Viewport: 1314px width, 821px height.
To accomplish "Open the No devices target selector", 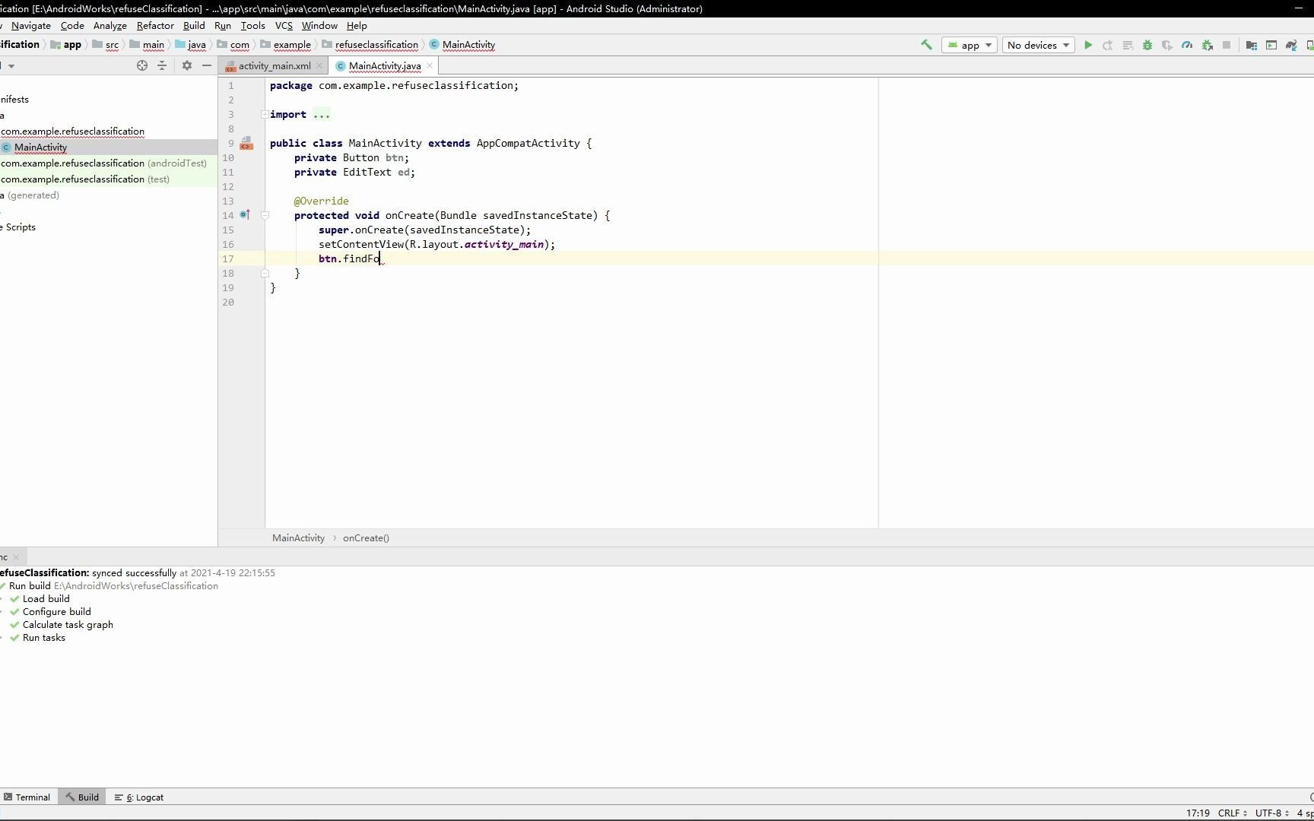I will click(1037, 45).
